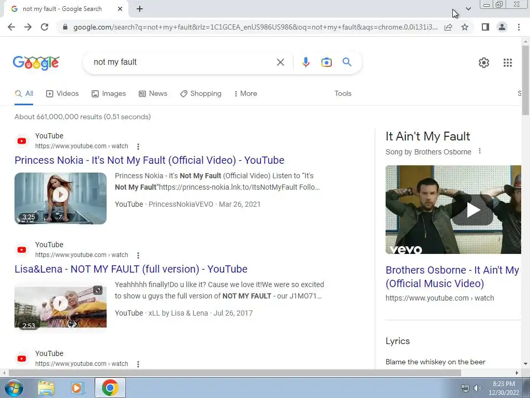530x398 pixels.
Task: Click the address bar URL text
Action: (255, 27)
